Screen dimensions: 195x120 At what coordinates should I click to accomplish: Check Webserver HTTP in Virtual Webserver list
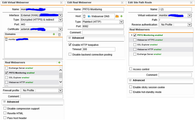point(7,82)
